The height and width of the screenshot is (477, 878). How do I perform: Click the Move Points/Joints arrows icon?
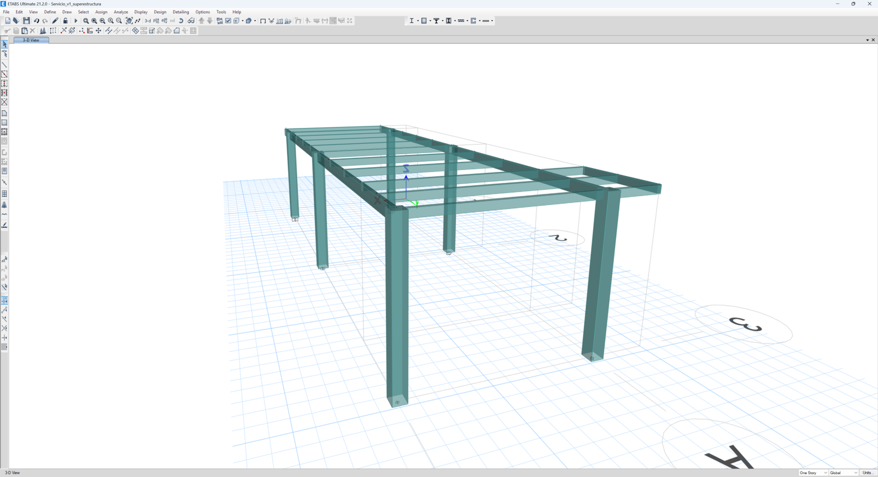(x=98, y=31)
